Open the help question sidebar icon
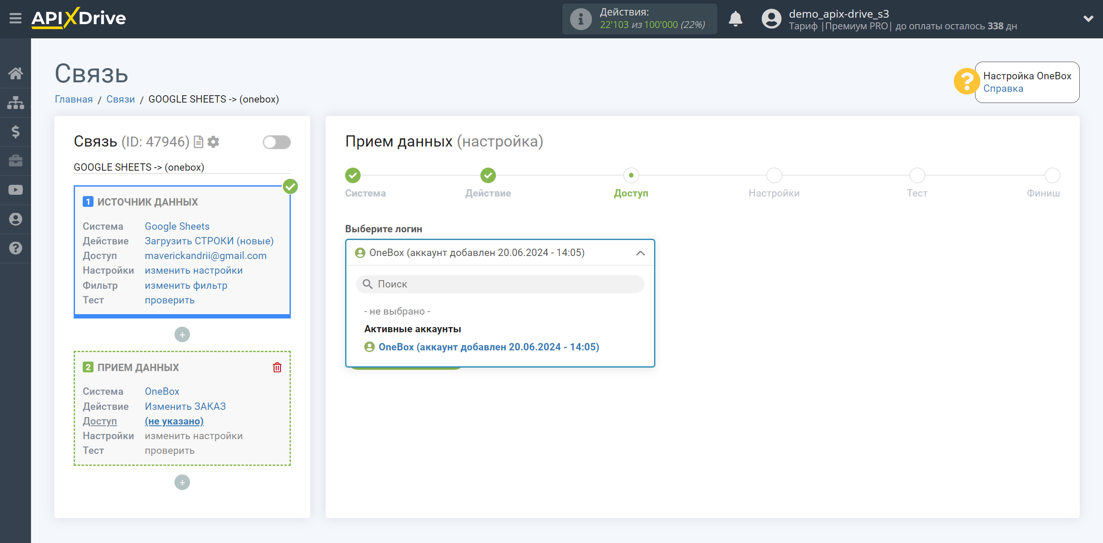 pos(16,248)
